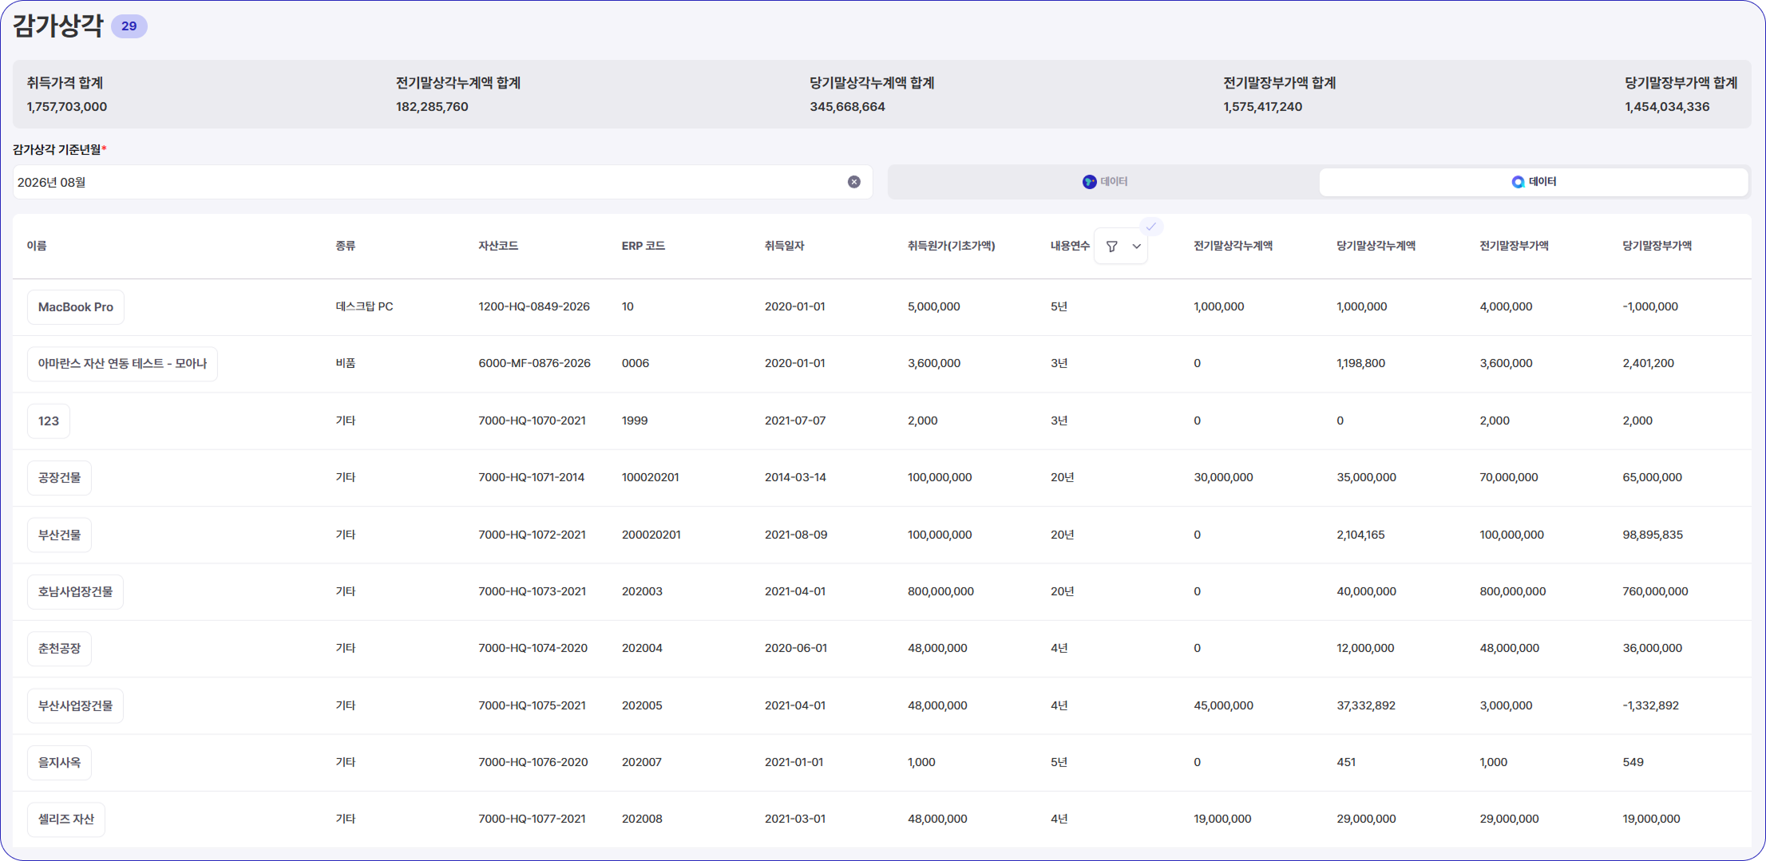The width and height of the screenshot is (1766, 861).
Task: Clear the 2026년 08월 date field
Action: pos(853,182)
